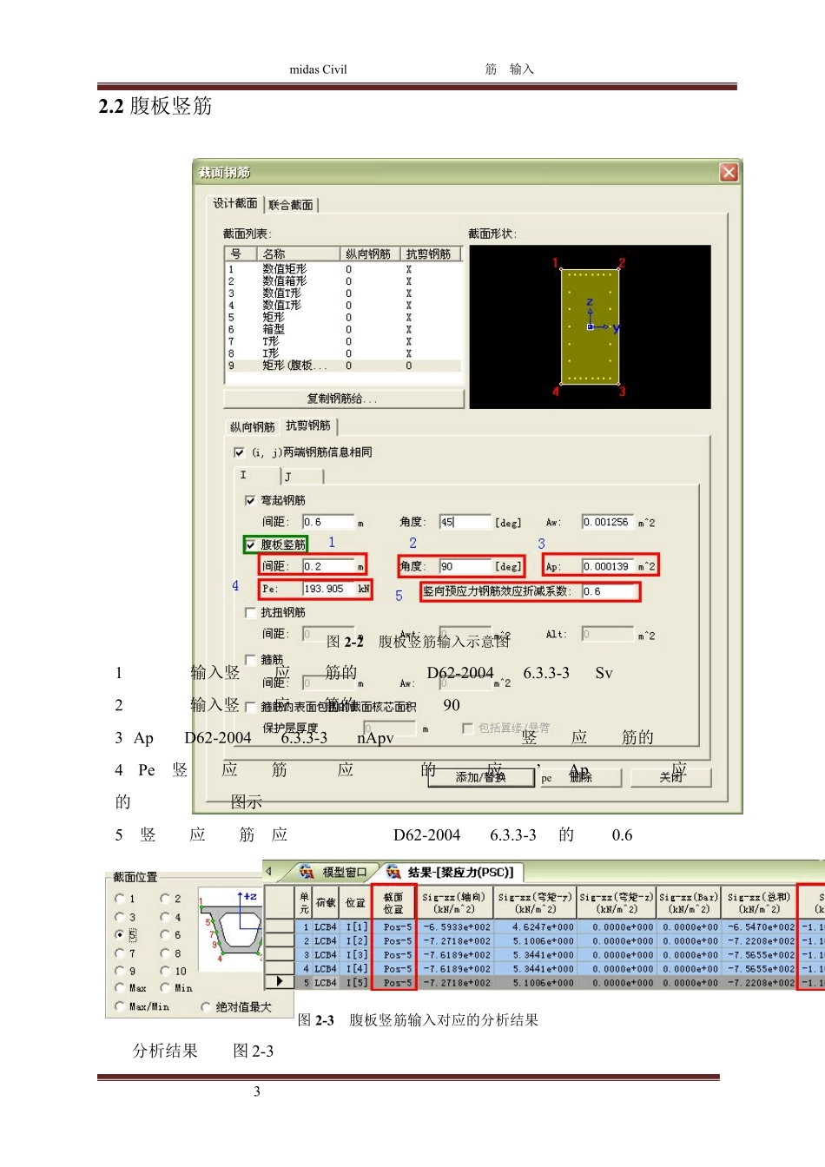The width and height of the screenshot is (825, 1167).
Task: Uncheck the 弯起钢筋 checkbox
Action: pos(250,500)
